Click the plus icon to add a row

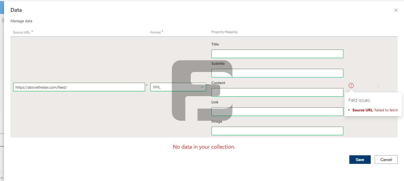coord(378,86)
